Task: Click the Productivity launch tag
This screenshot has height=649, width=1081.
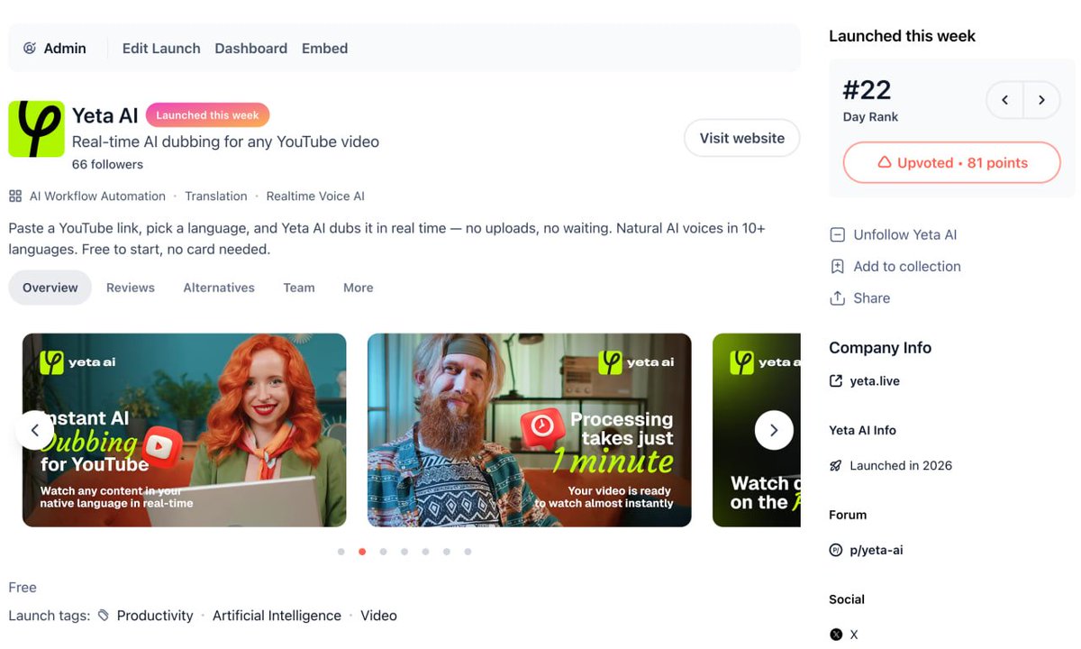Action: (155, 616)
